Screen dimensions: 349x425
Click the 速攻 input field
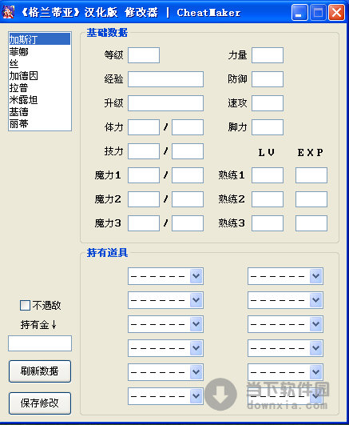click(x=268, y=103)
